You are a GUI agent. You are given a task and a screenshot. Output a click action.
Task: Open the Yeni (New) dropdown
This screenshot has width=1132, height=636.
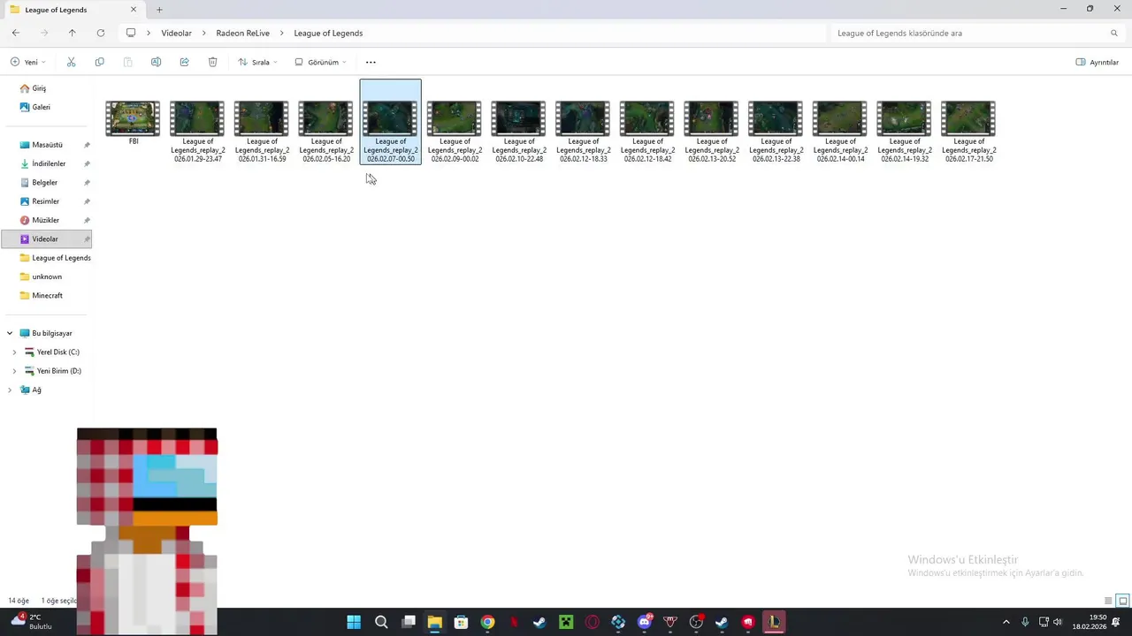[x=27, y=62]
